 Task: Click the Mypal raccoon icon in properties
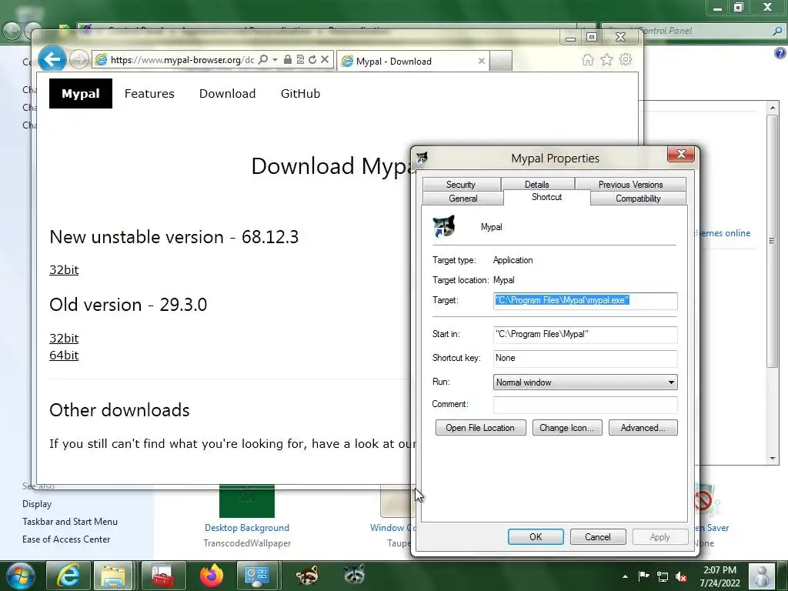tap(444, 227)
